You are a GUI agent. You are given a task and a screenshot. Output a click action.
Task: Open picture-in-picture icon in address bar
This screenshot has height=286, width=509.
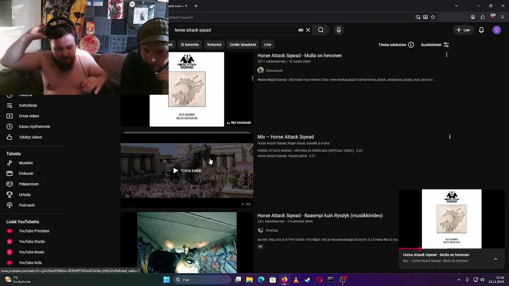coord(418,17)
